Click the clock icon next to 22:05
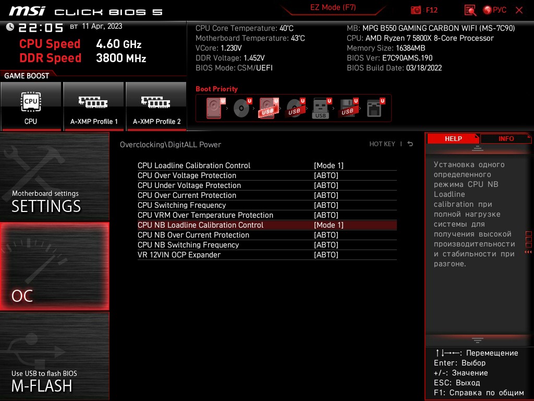The height and width of the screenshot is (401, 534). coord(10,27)
